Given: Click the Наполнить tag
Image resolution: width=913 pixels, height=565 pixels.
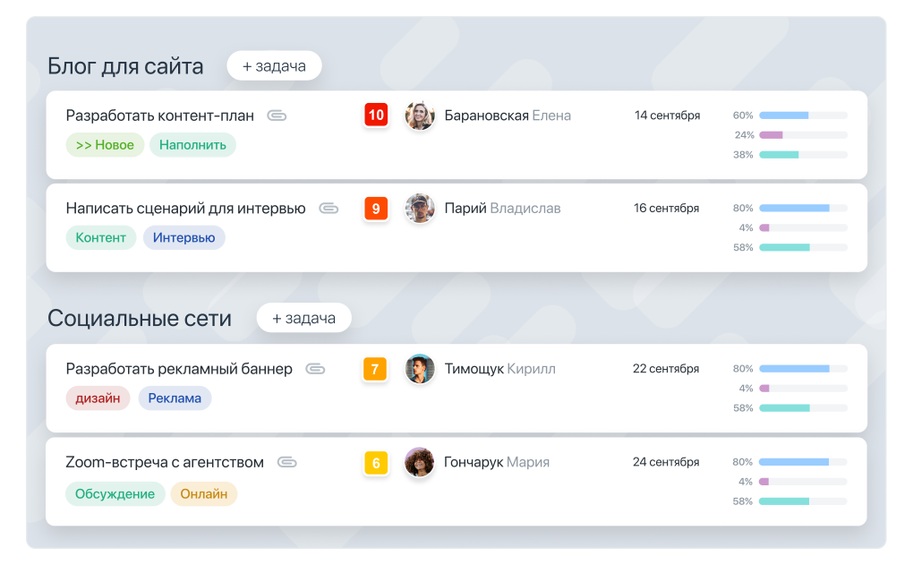Looking at the screenshot, I should coord(192,145).
